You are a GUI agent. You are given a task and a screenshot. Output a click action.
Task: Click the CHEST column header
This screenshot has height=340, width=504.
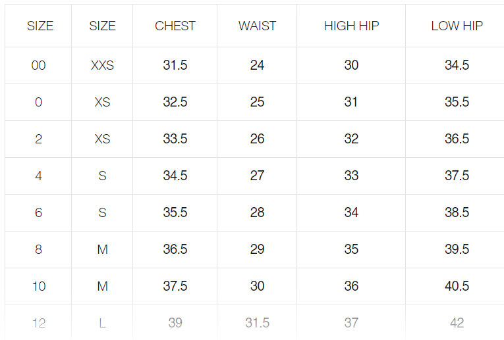click(x=175, y=26)
